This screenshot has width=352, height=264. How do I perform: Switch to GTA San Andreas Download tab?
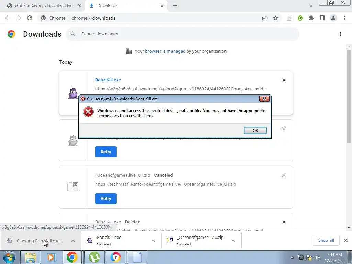pyautogui.click(x=44, y=6)
